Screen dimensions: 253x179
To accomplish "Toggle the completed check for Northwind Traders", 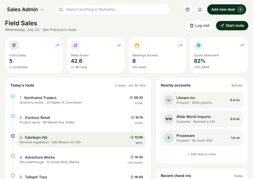I will point(13,96).
